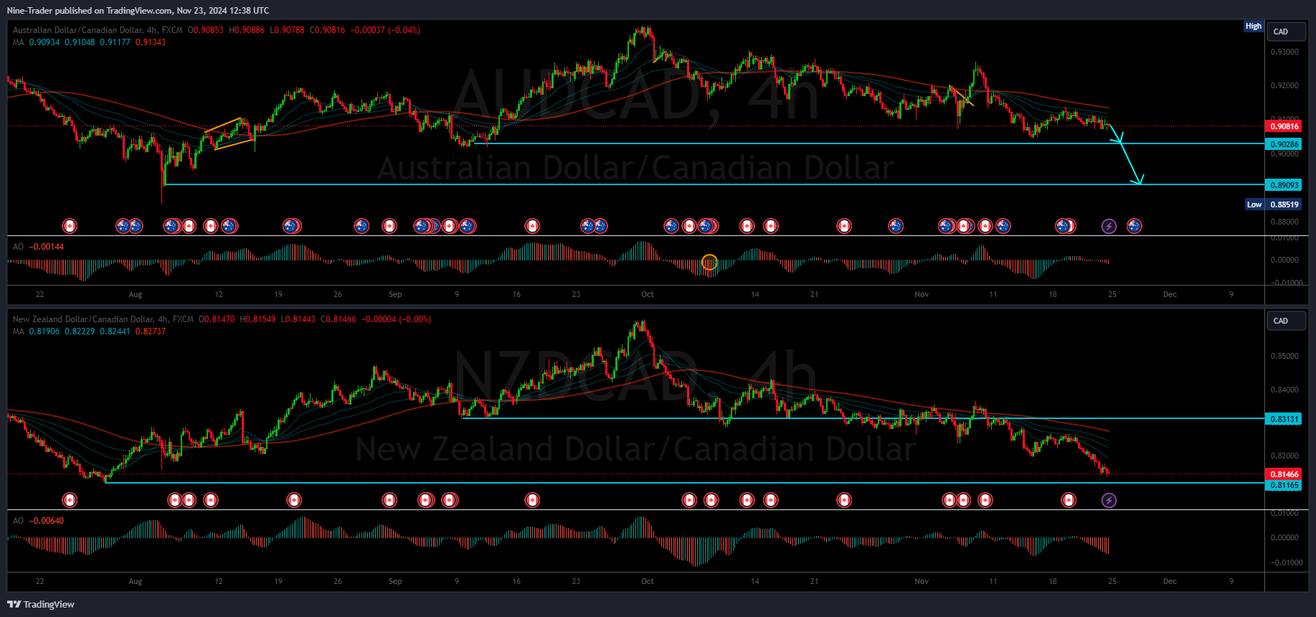This screenshot has height=617, width=1316.
Task: Click the orange circle marker on AUDCAD AO indicator
Action: [x=709, y=263]
